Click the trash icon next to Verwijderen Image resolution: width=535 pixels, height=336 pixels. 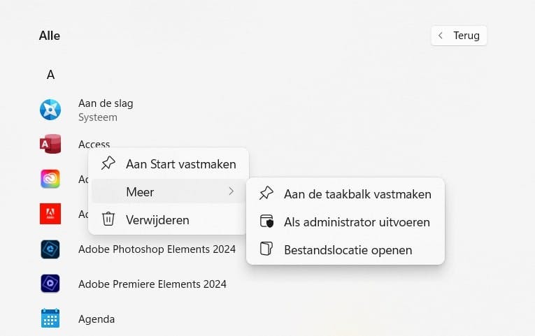coord(108,219)
